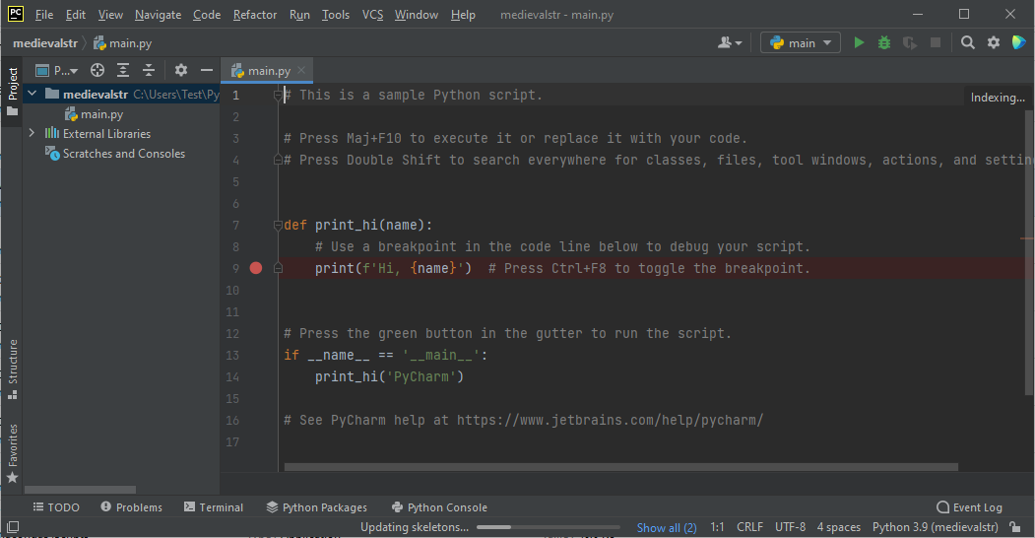Open the Terminal tool window

[214, 507]
